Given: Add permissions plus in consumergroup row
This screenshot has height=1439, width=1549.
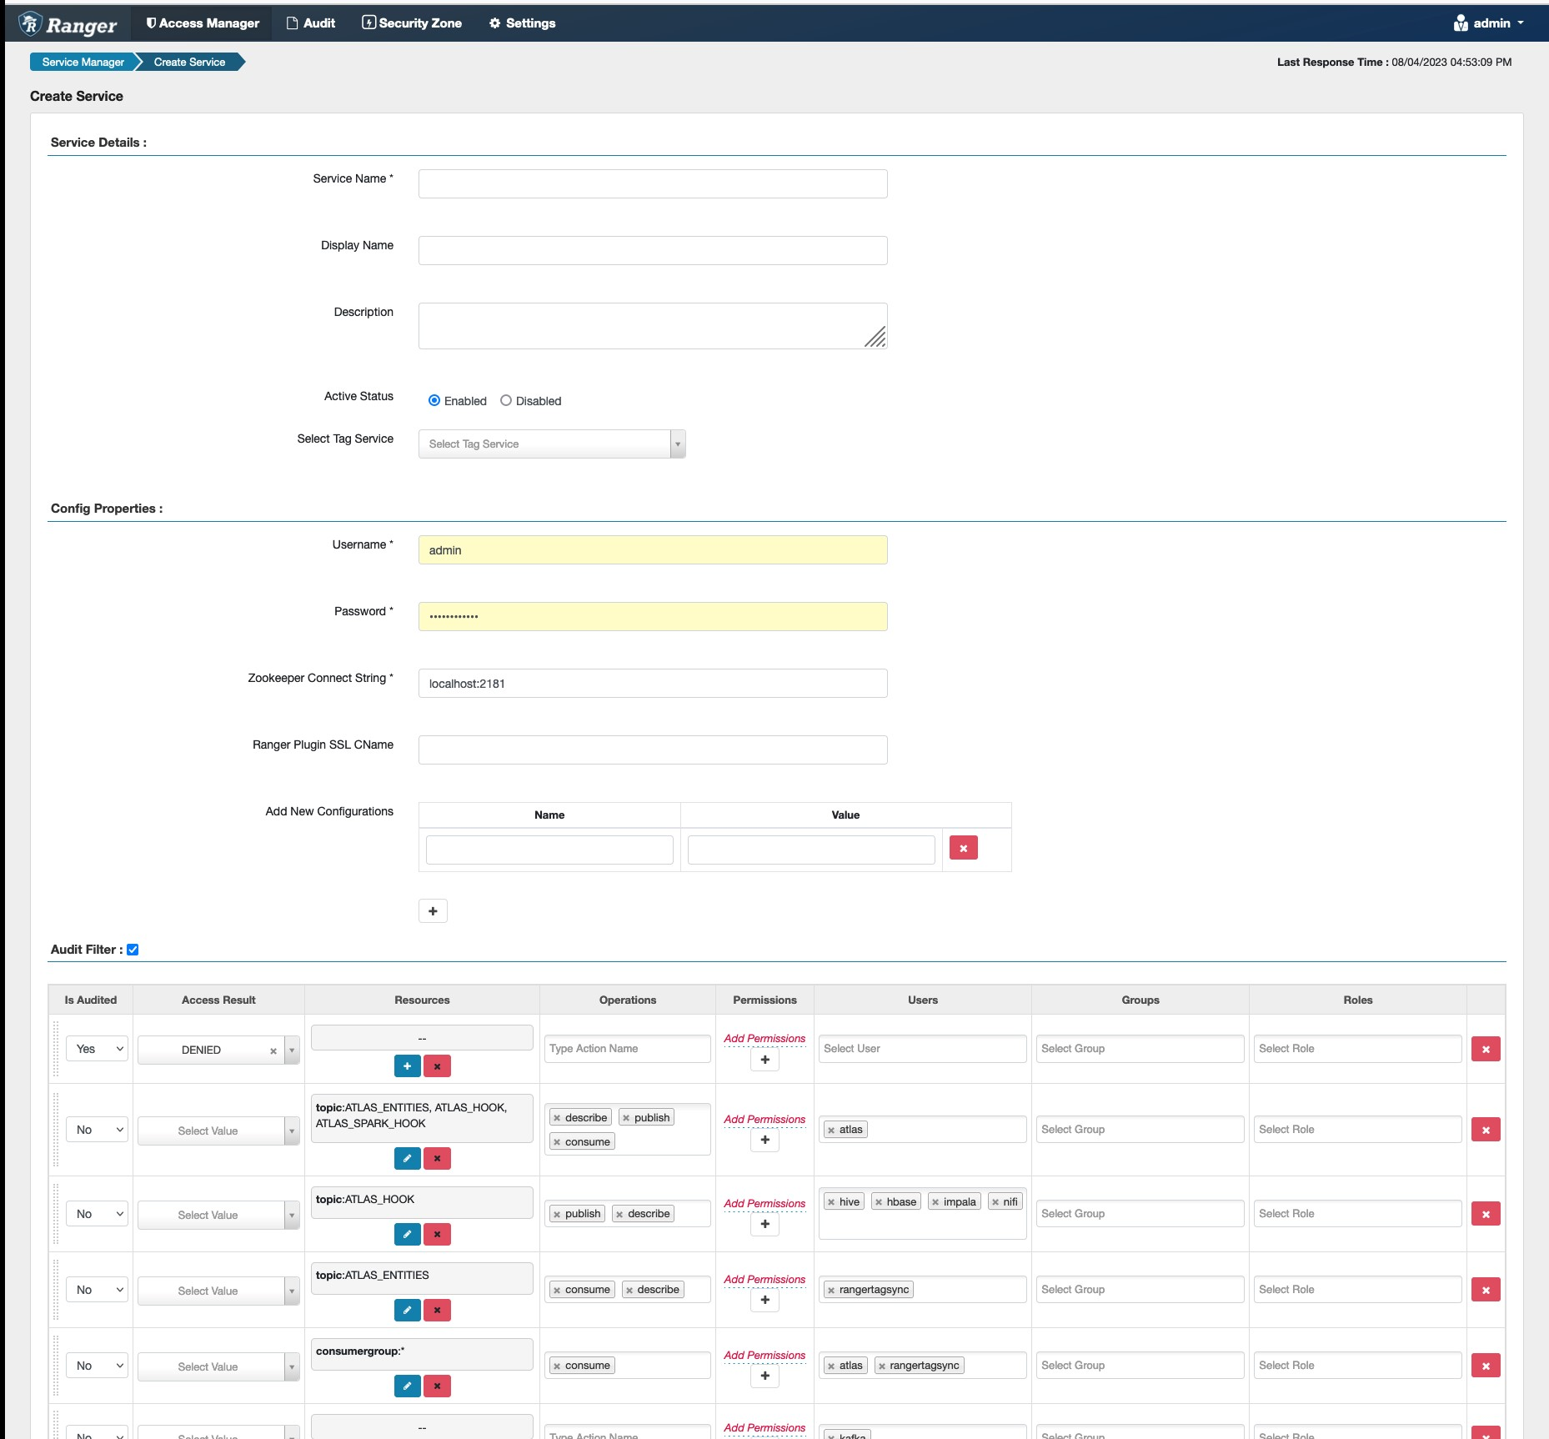Looking at the screenshot, I should click(764, 1376).
